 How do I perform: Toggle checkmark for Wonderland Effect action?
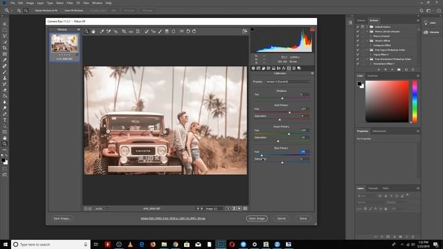[x=358, y=64]
